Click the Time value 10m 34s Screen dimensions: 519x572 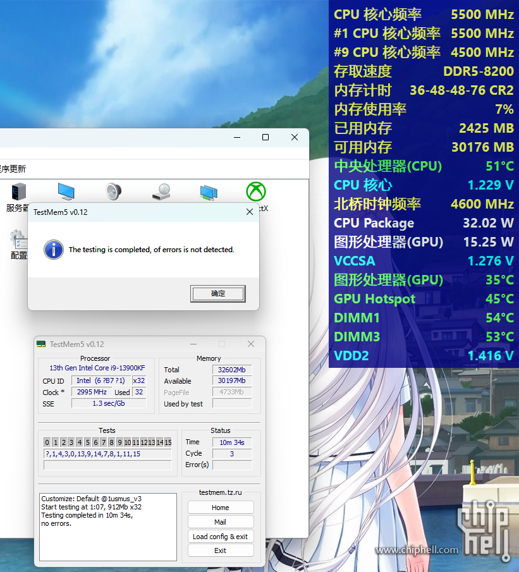point(232,442)
